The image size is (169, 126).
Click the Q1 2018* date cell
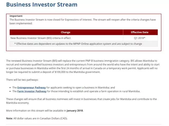140,38
